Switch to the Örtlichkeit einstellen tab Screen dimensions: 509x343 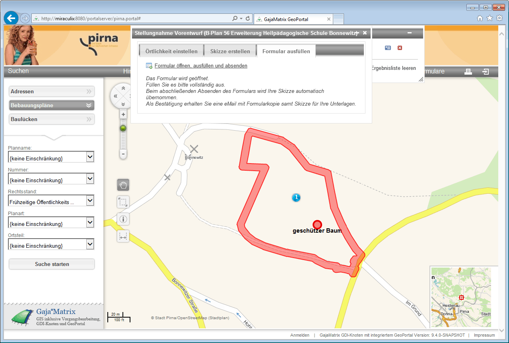(171, 51)
